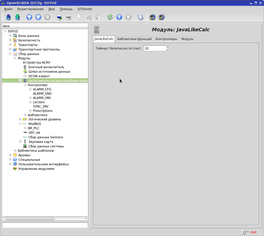This screenshot has width=264, height=236.
Task: Open the Файл menu
Action: 8,9
